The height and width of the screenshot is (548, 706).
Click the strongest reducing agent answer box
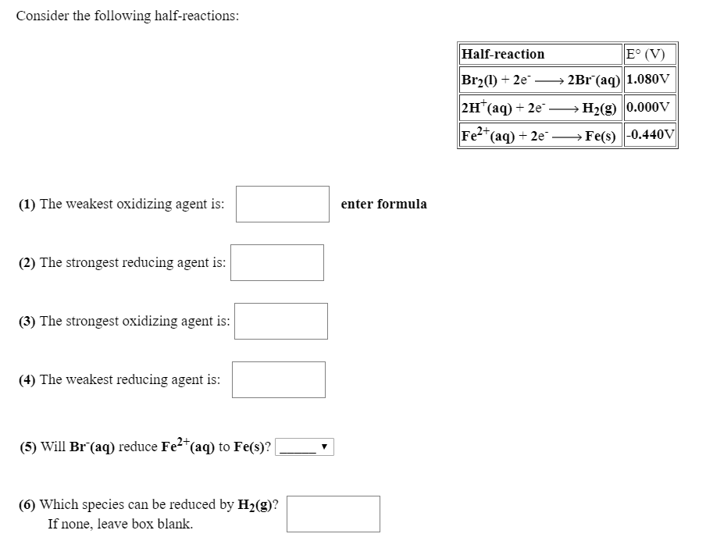pyautogui.click(x=276, y=262)
